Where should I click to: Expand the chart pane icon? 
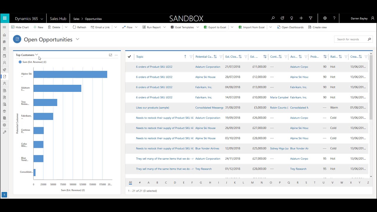point(110,55)
